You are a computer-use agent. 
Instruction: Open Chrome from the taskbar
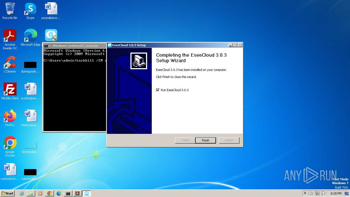(x=49, y=193)
